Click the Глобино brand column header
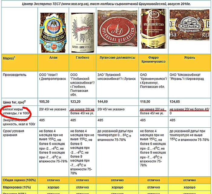 tap(82, 57)
